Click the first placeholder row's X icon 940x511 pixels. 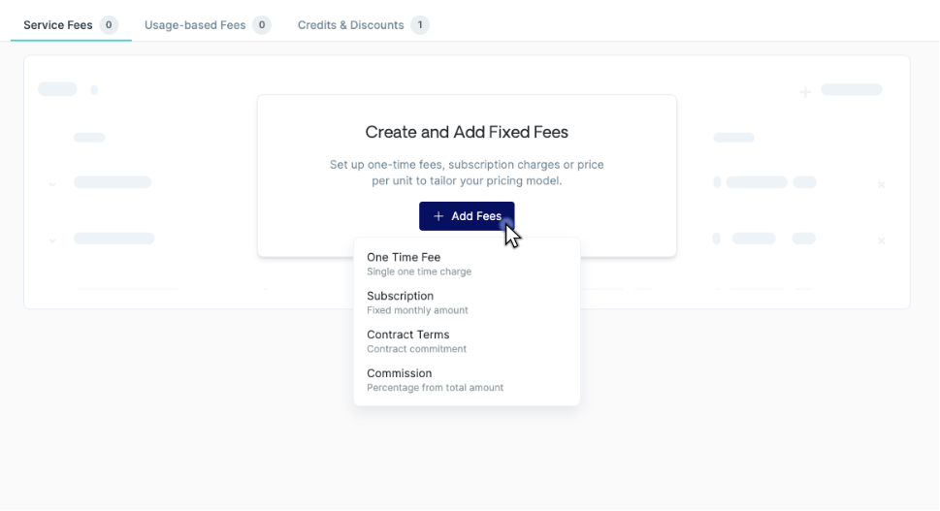(x=881, y=184)
